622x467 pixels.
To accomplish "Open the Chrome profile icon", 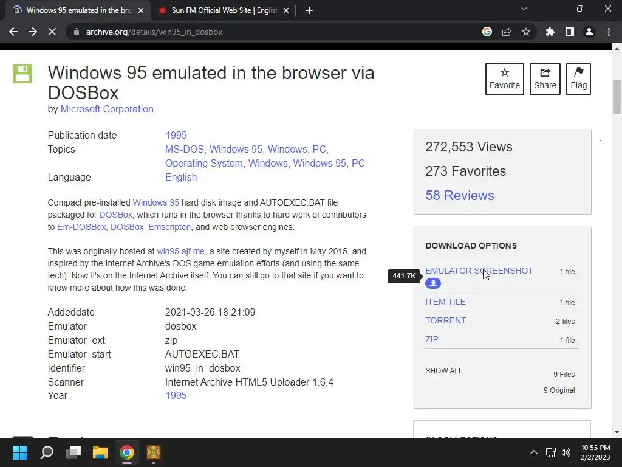I will point(589,32).
